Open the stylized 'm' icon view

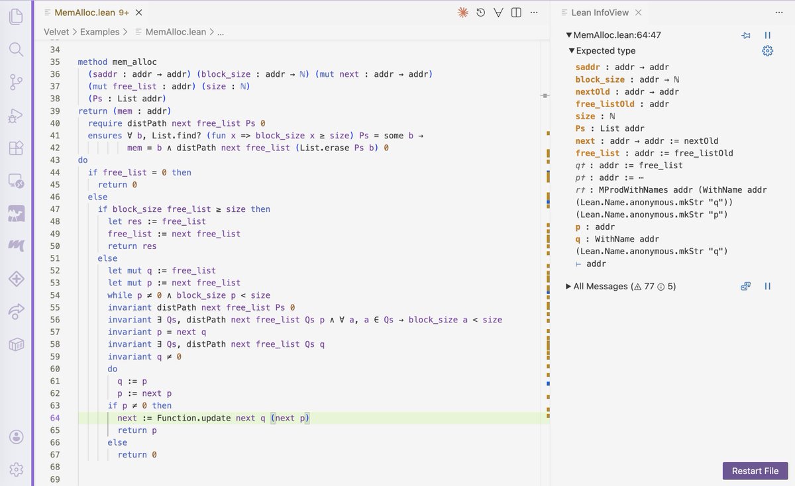pyautogui.click(x=16, y=246)
